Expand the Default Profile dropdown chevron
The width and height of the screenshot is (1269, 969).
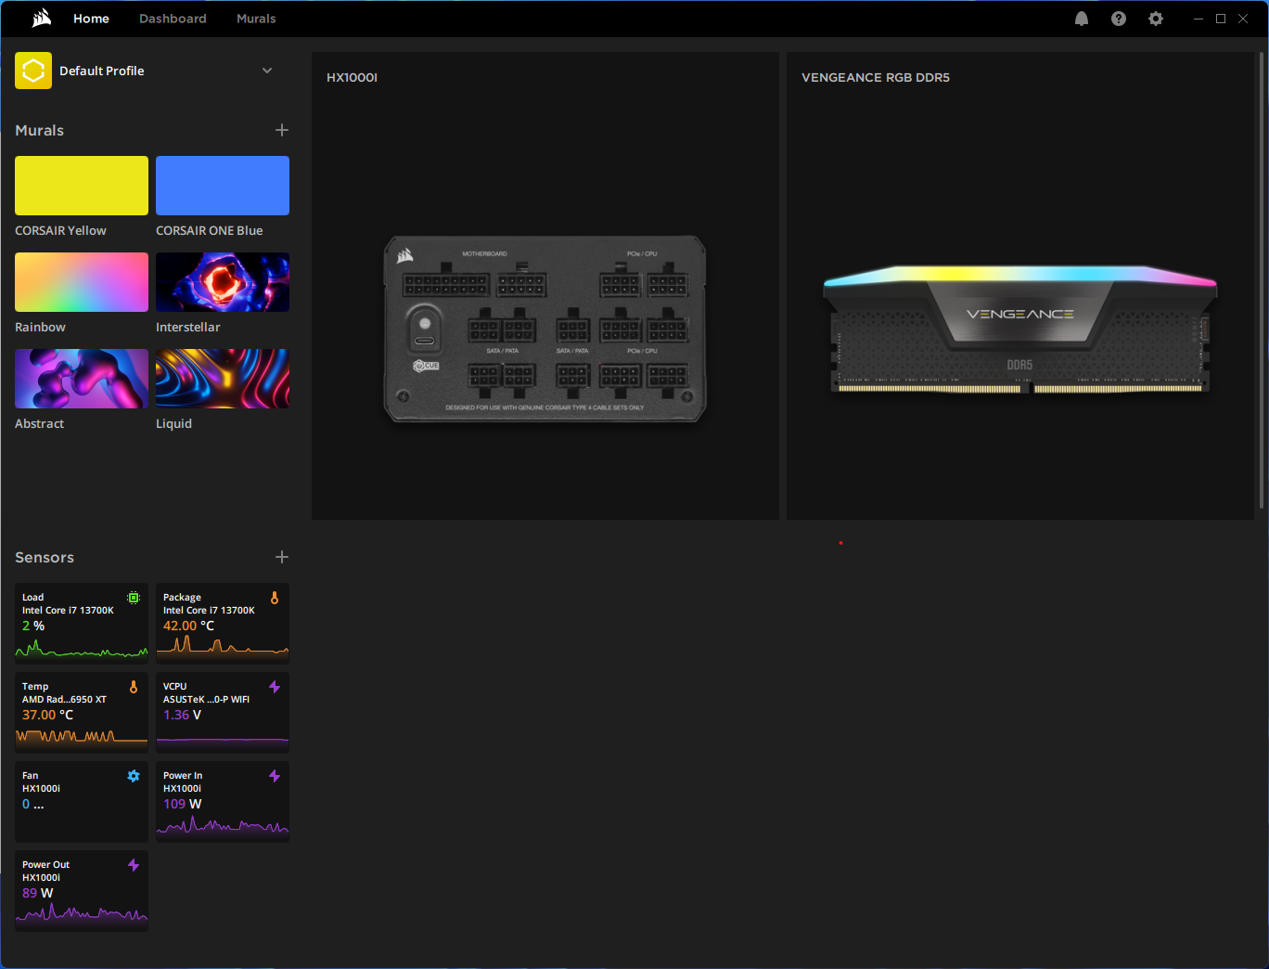tap(267, 71)
